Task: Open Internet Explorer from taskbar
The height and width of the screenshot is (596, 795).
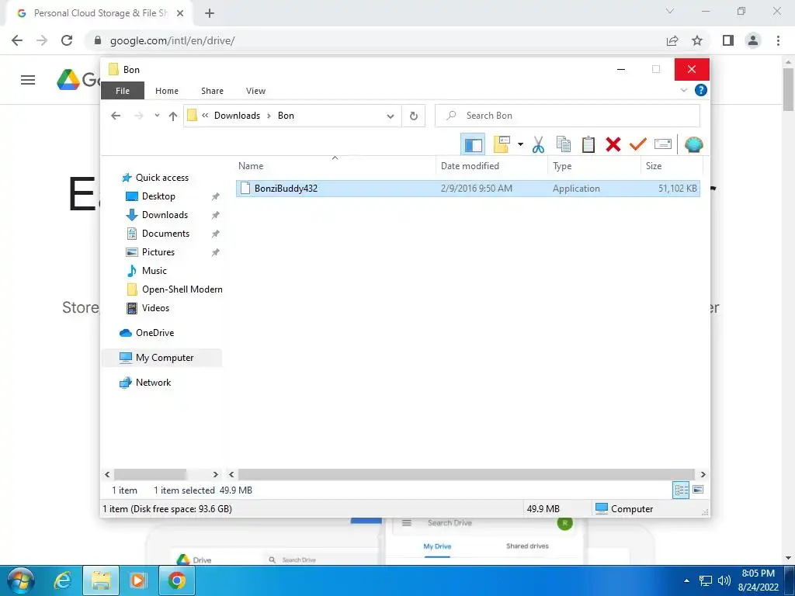Action: click(x=62, y=580)
